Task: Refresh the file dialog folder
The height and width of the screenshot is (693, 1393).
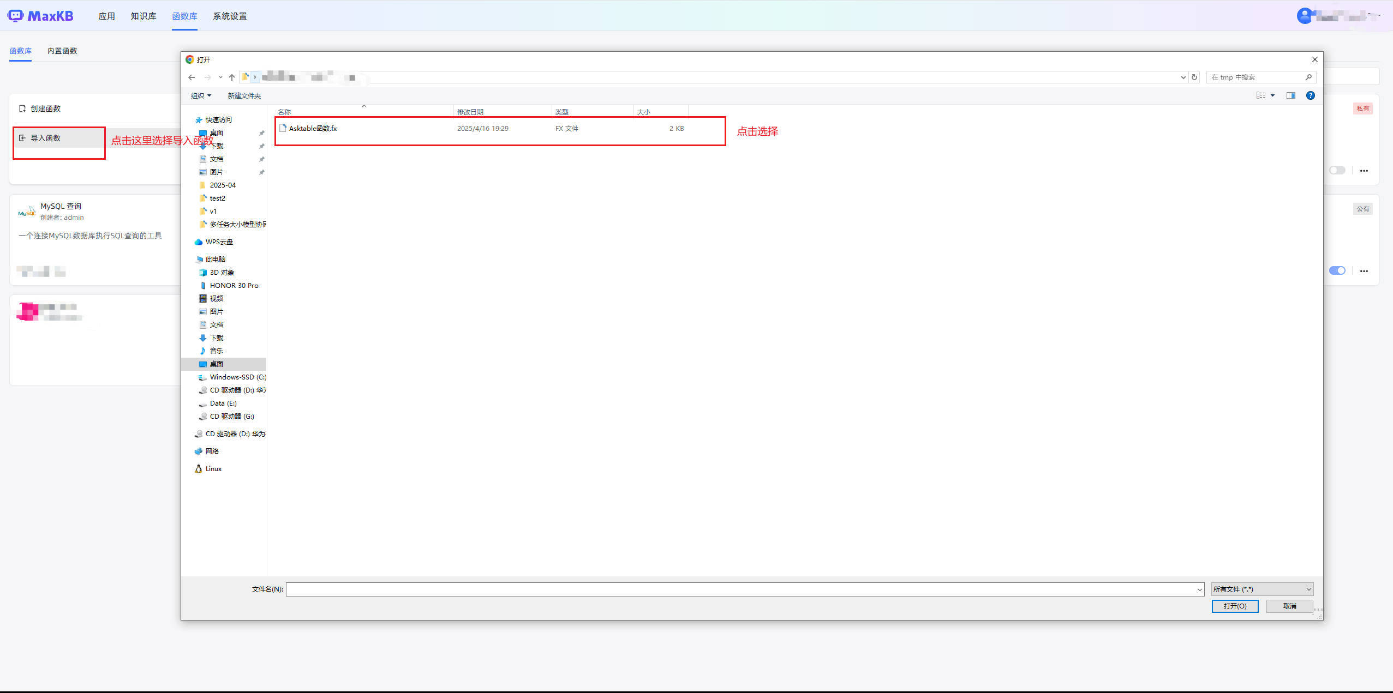Action: click(1194, 77)
